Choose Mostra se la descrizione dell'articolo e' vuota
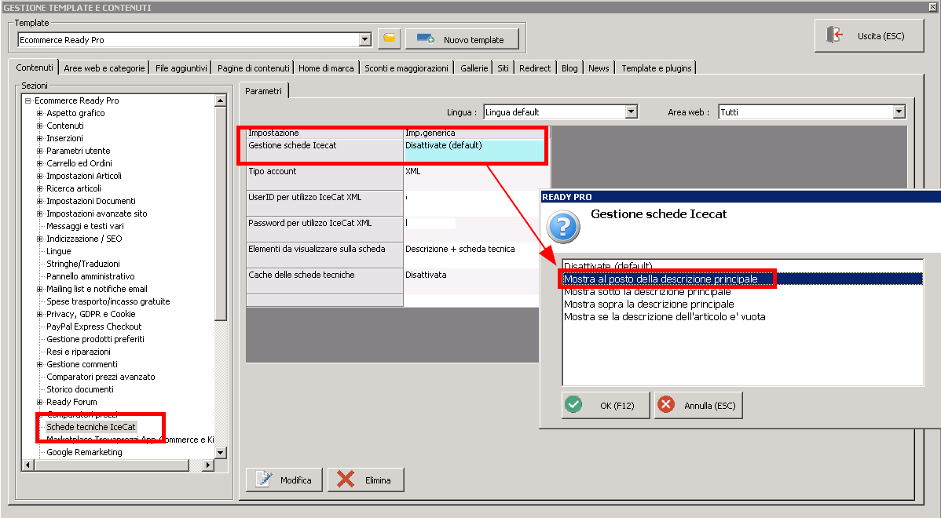Screen dimensions: 941x518 point(742,317)
